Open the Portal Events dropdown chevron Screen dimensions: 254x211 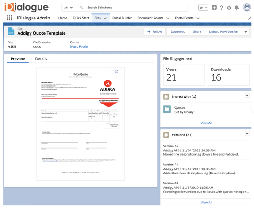(198, 18)
